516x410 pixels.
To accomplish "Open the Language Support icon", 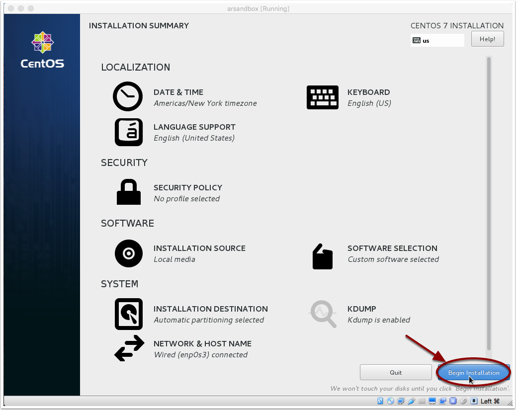I will 129,132.
